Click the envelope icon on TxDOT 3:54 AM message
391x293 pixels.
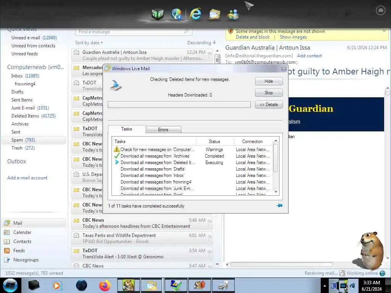point(76,251)
